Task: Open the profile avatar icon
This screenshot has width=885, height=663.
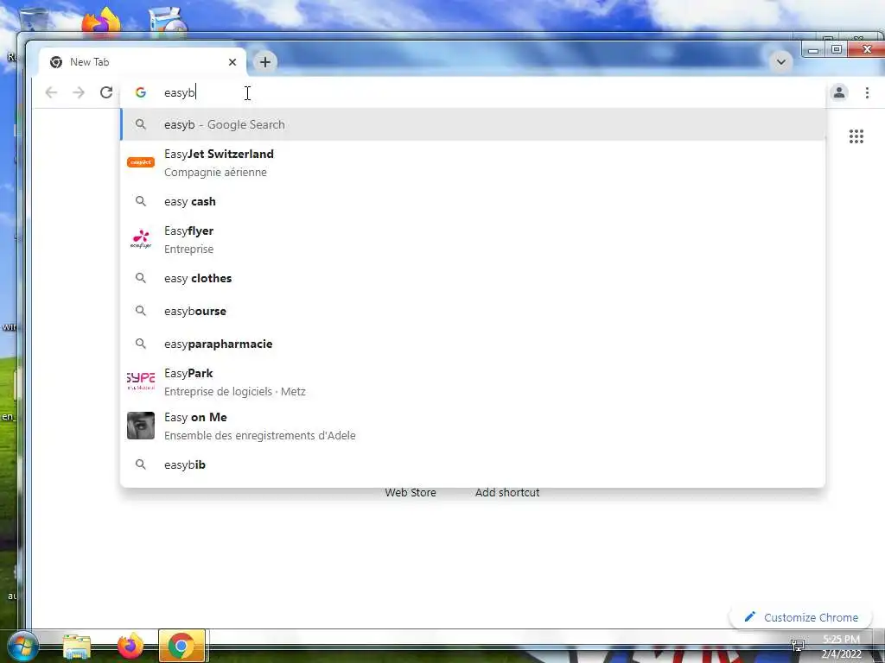Action: coord(839,92)
